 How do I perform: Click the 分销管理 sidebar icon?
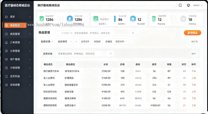(x=6, y=68)
